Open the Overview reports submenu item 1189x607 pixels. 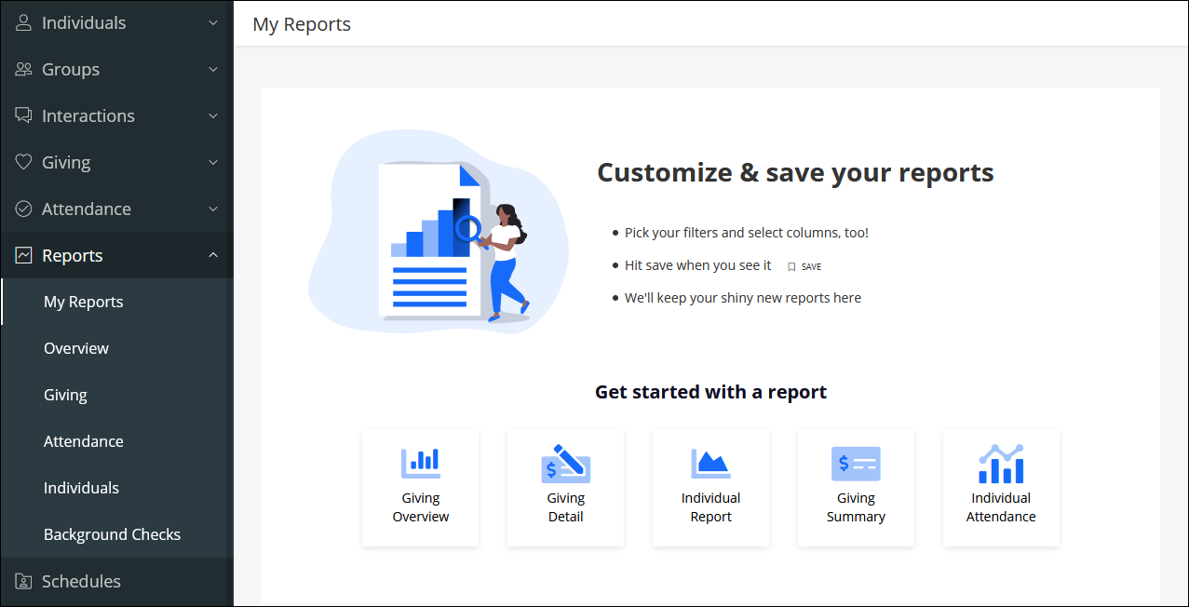76,348
